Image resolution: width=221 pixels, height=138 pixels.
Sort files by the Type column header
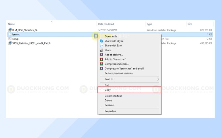[149, 24]
